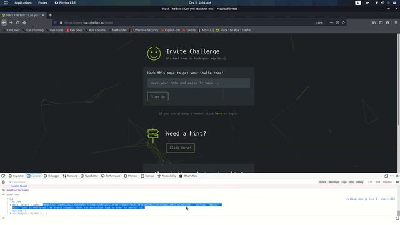Image resolution: width=400 pixels, height=225 pixels.
Task: Toggle the Requests console filter
Action: point(387,182)
